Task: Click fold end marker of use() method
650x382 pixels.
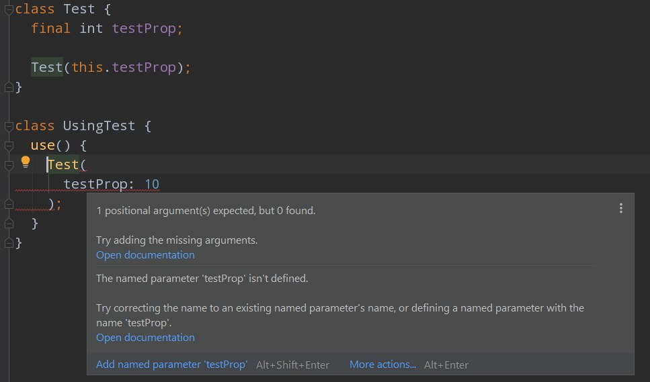Action: tap(9, 224)
